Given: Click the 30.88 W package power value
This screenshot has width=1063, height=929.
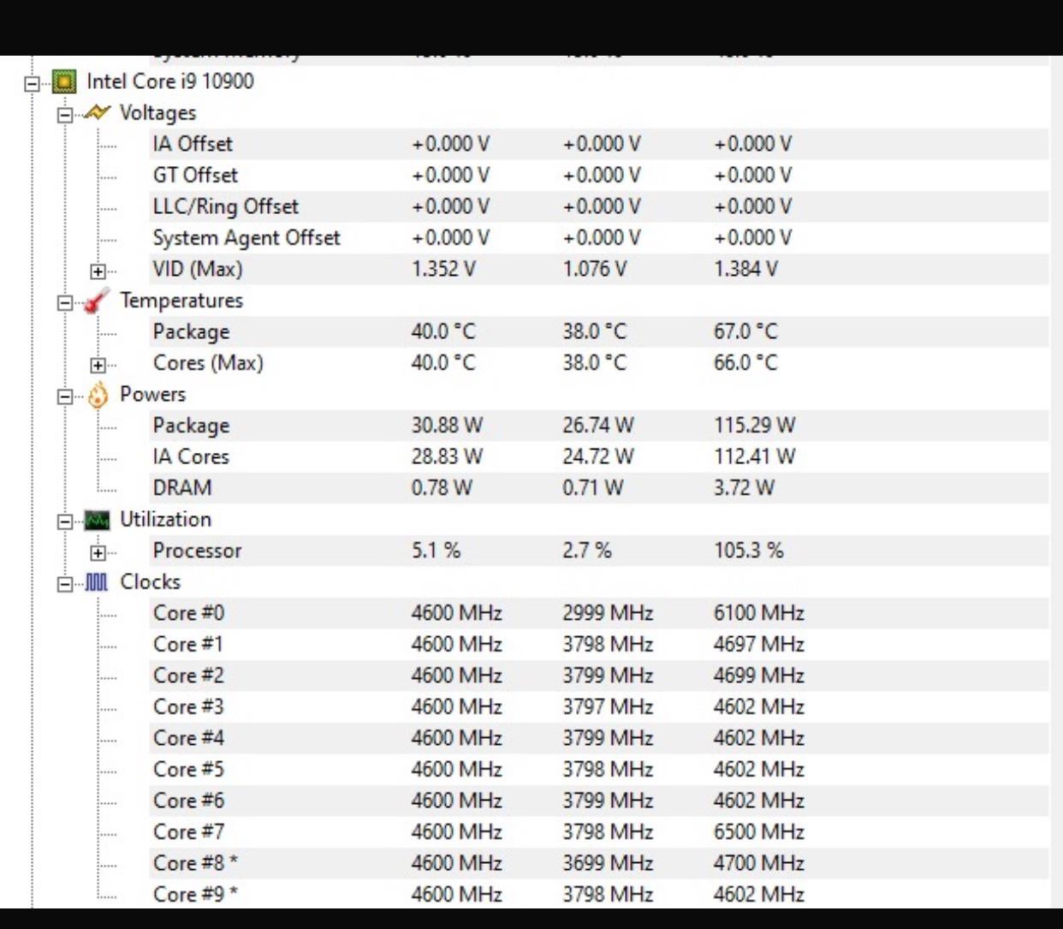Looking at the screenshot, I should pyautogui.click(x=447, y=426).
